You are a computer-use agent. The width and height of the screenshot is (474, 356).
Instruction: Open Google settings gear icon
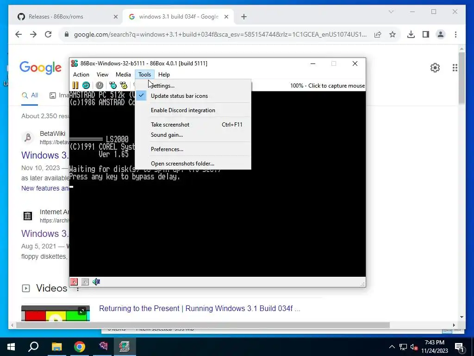[435, 68]
